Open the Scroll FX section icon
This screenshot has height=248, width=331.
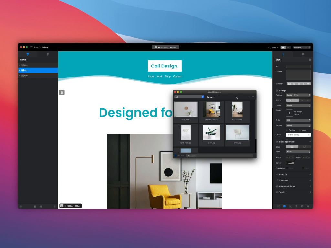point(277,174)
